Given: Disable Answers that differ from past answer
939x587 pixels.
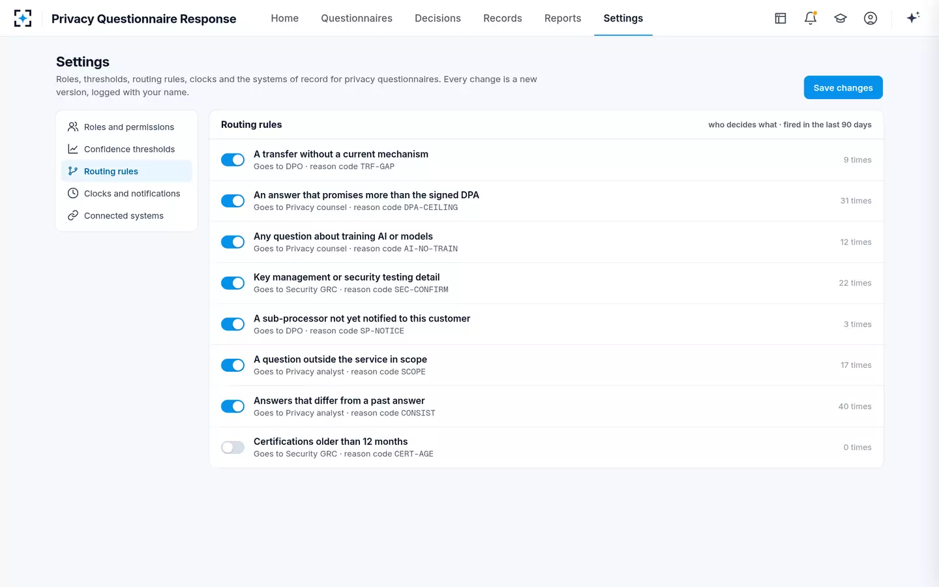Looking at the screenshot, I should [233, 406].
